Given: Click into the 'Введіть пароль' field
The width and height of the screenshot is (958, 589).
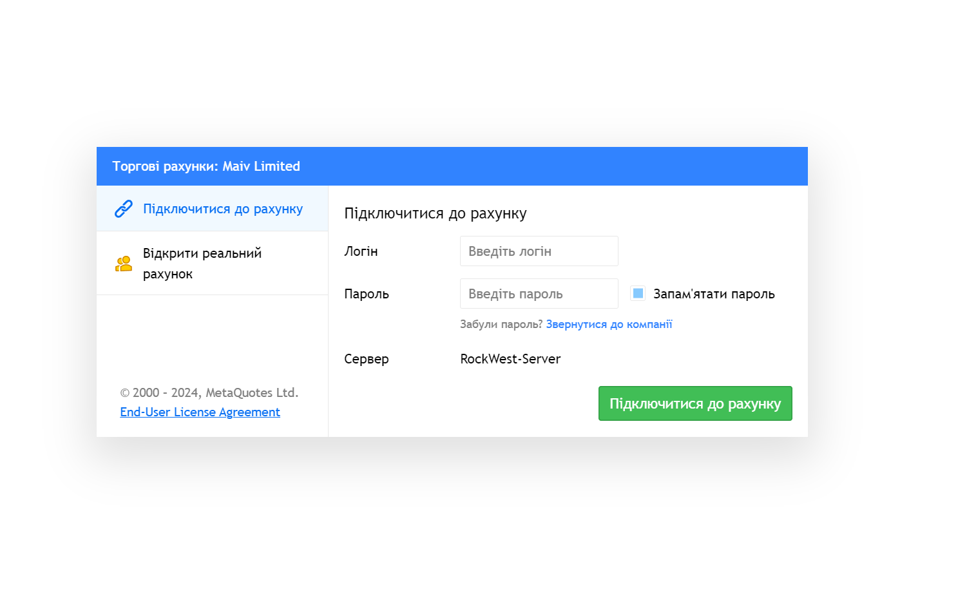Looking at the screenshot, I should pyautogui.click(x=539, y=294).
